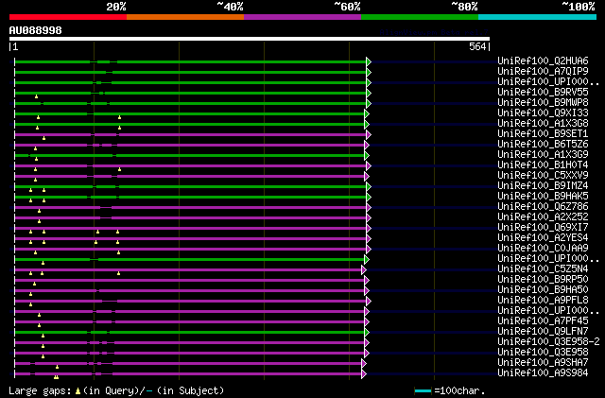Click the UniRef100_Q69XI7 label text

click(x=543, y=228)
